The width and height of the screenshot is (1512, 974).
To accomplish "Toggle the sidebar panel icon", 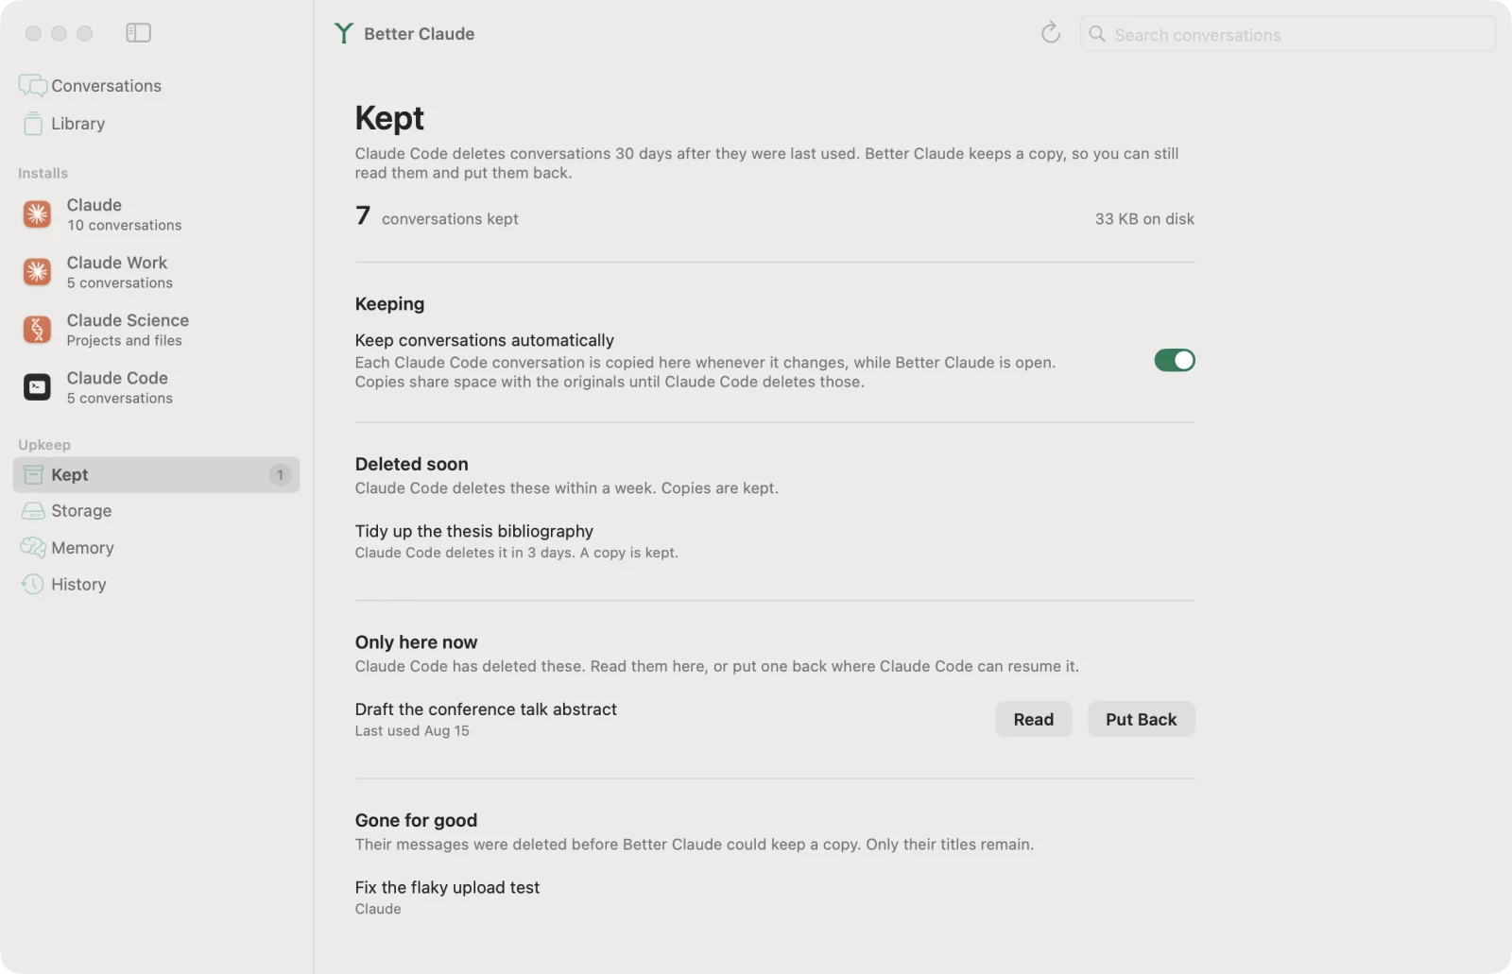I will [138, 33].
